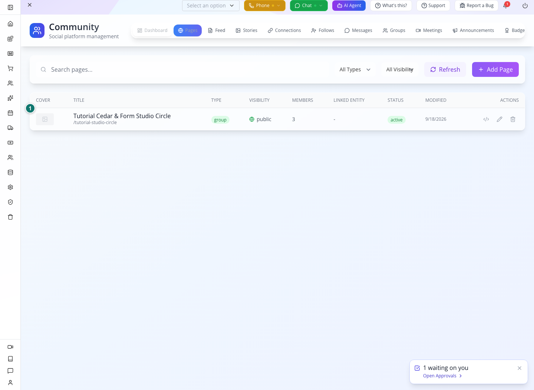
Task: Open the notifications bell
Action: pyautogui.click(x=505, y=6)
